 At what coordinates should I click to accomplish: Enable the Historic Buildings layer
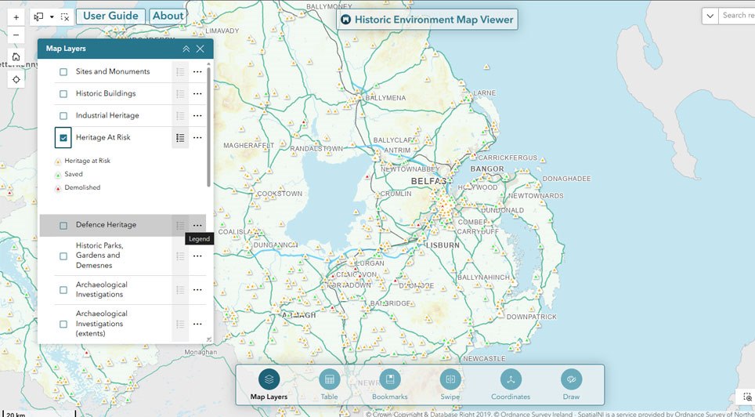(x=63, y=94)
